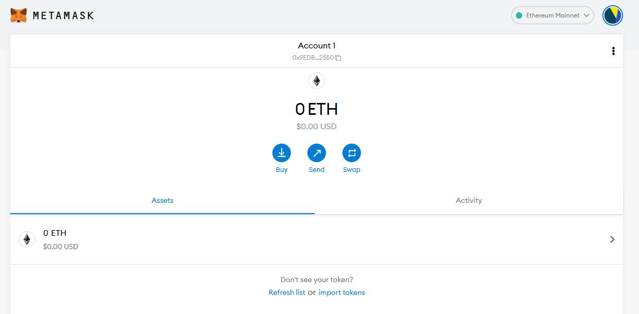Click the Ethereum icon in the asset list
The height and width of the screenshot is (314, 639).
27,239
